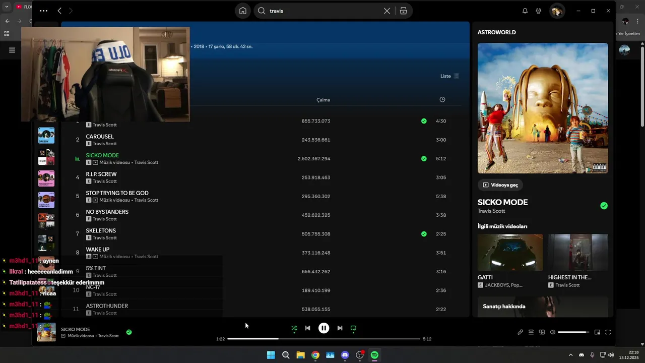
Task: Open the Liste view options dropdown
Action: click(x=449, y=76)
